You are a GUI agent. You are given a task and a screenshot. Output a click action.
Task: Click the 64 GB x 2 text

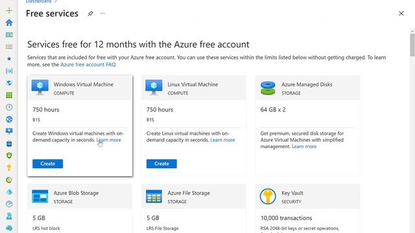pyautogui.click(x=273, y=109)
